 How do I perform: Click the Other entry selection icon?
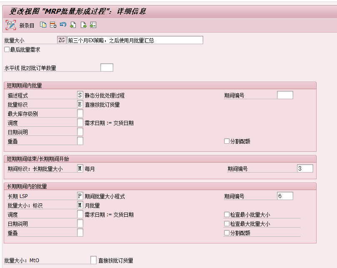click(93, 25)
